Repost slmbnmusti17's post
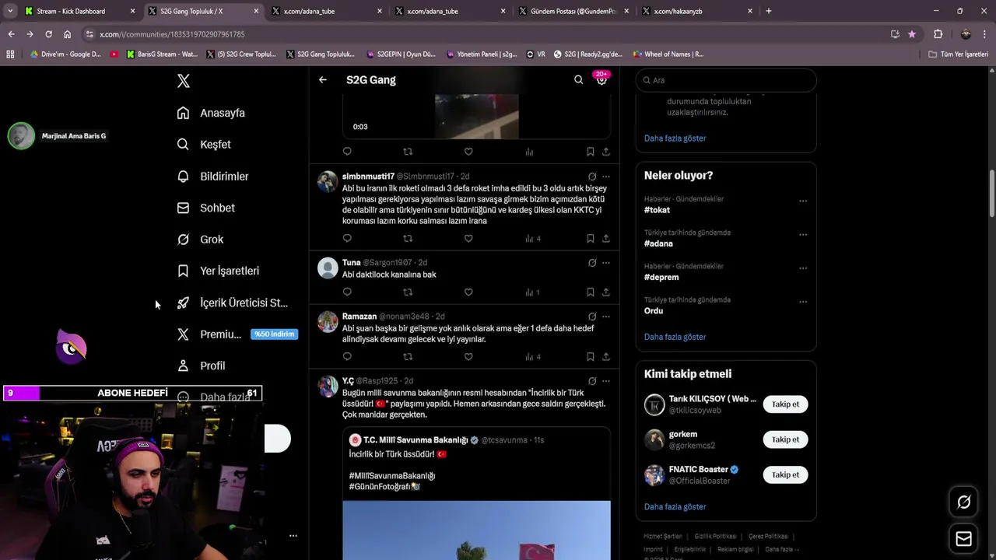This screenshot has width=996, height=560. (408, 239)
